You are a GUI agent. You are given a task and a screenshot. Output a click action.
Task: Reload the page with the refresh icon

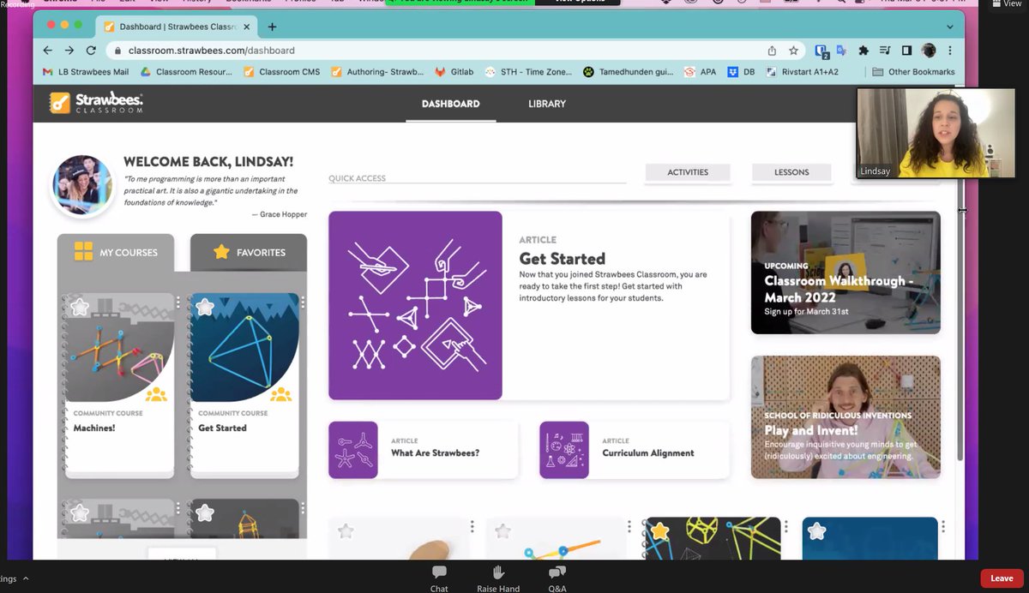click(91, 51)
